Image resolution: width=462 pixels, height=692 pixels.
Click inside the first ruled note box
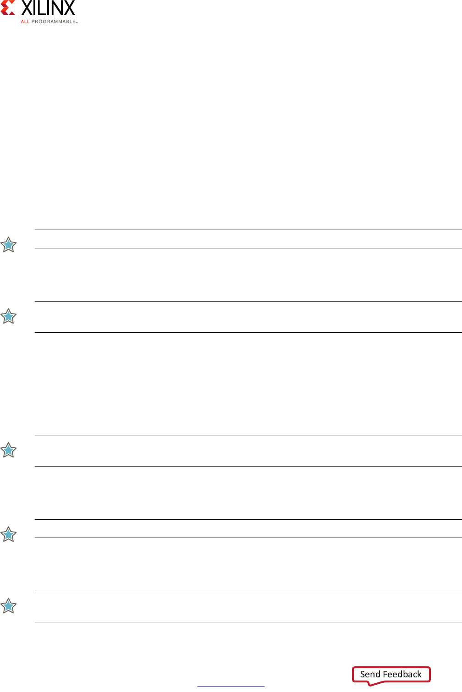tap(248, 239)
